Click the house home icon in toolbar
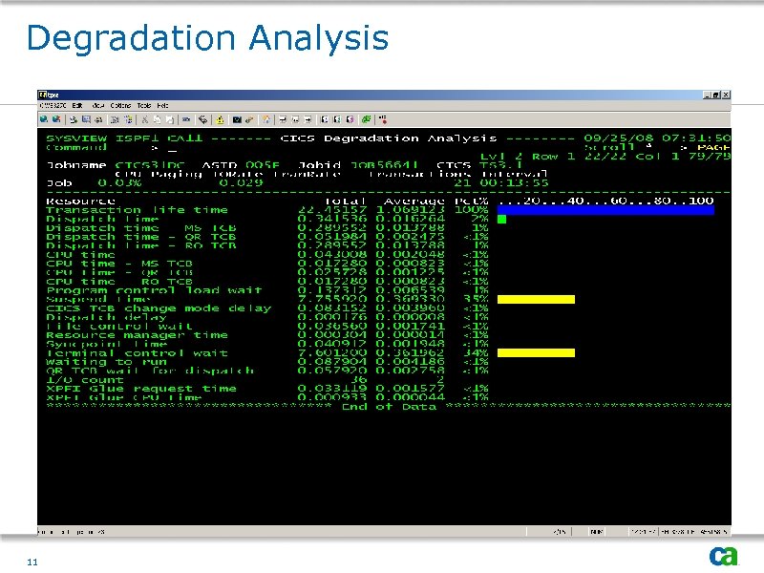764x573 pixels. click(x=266, y=119)
